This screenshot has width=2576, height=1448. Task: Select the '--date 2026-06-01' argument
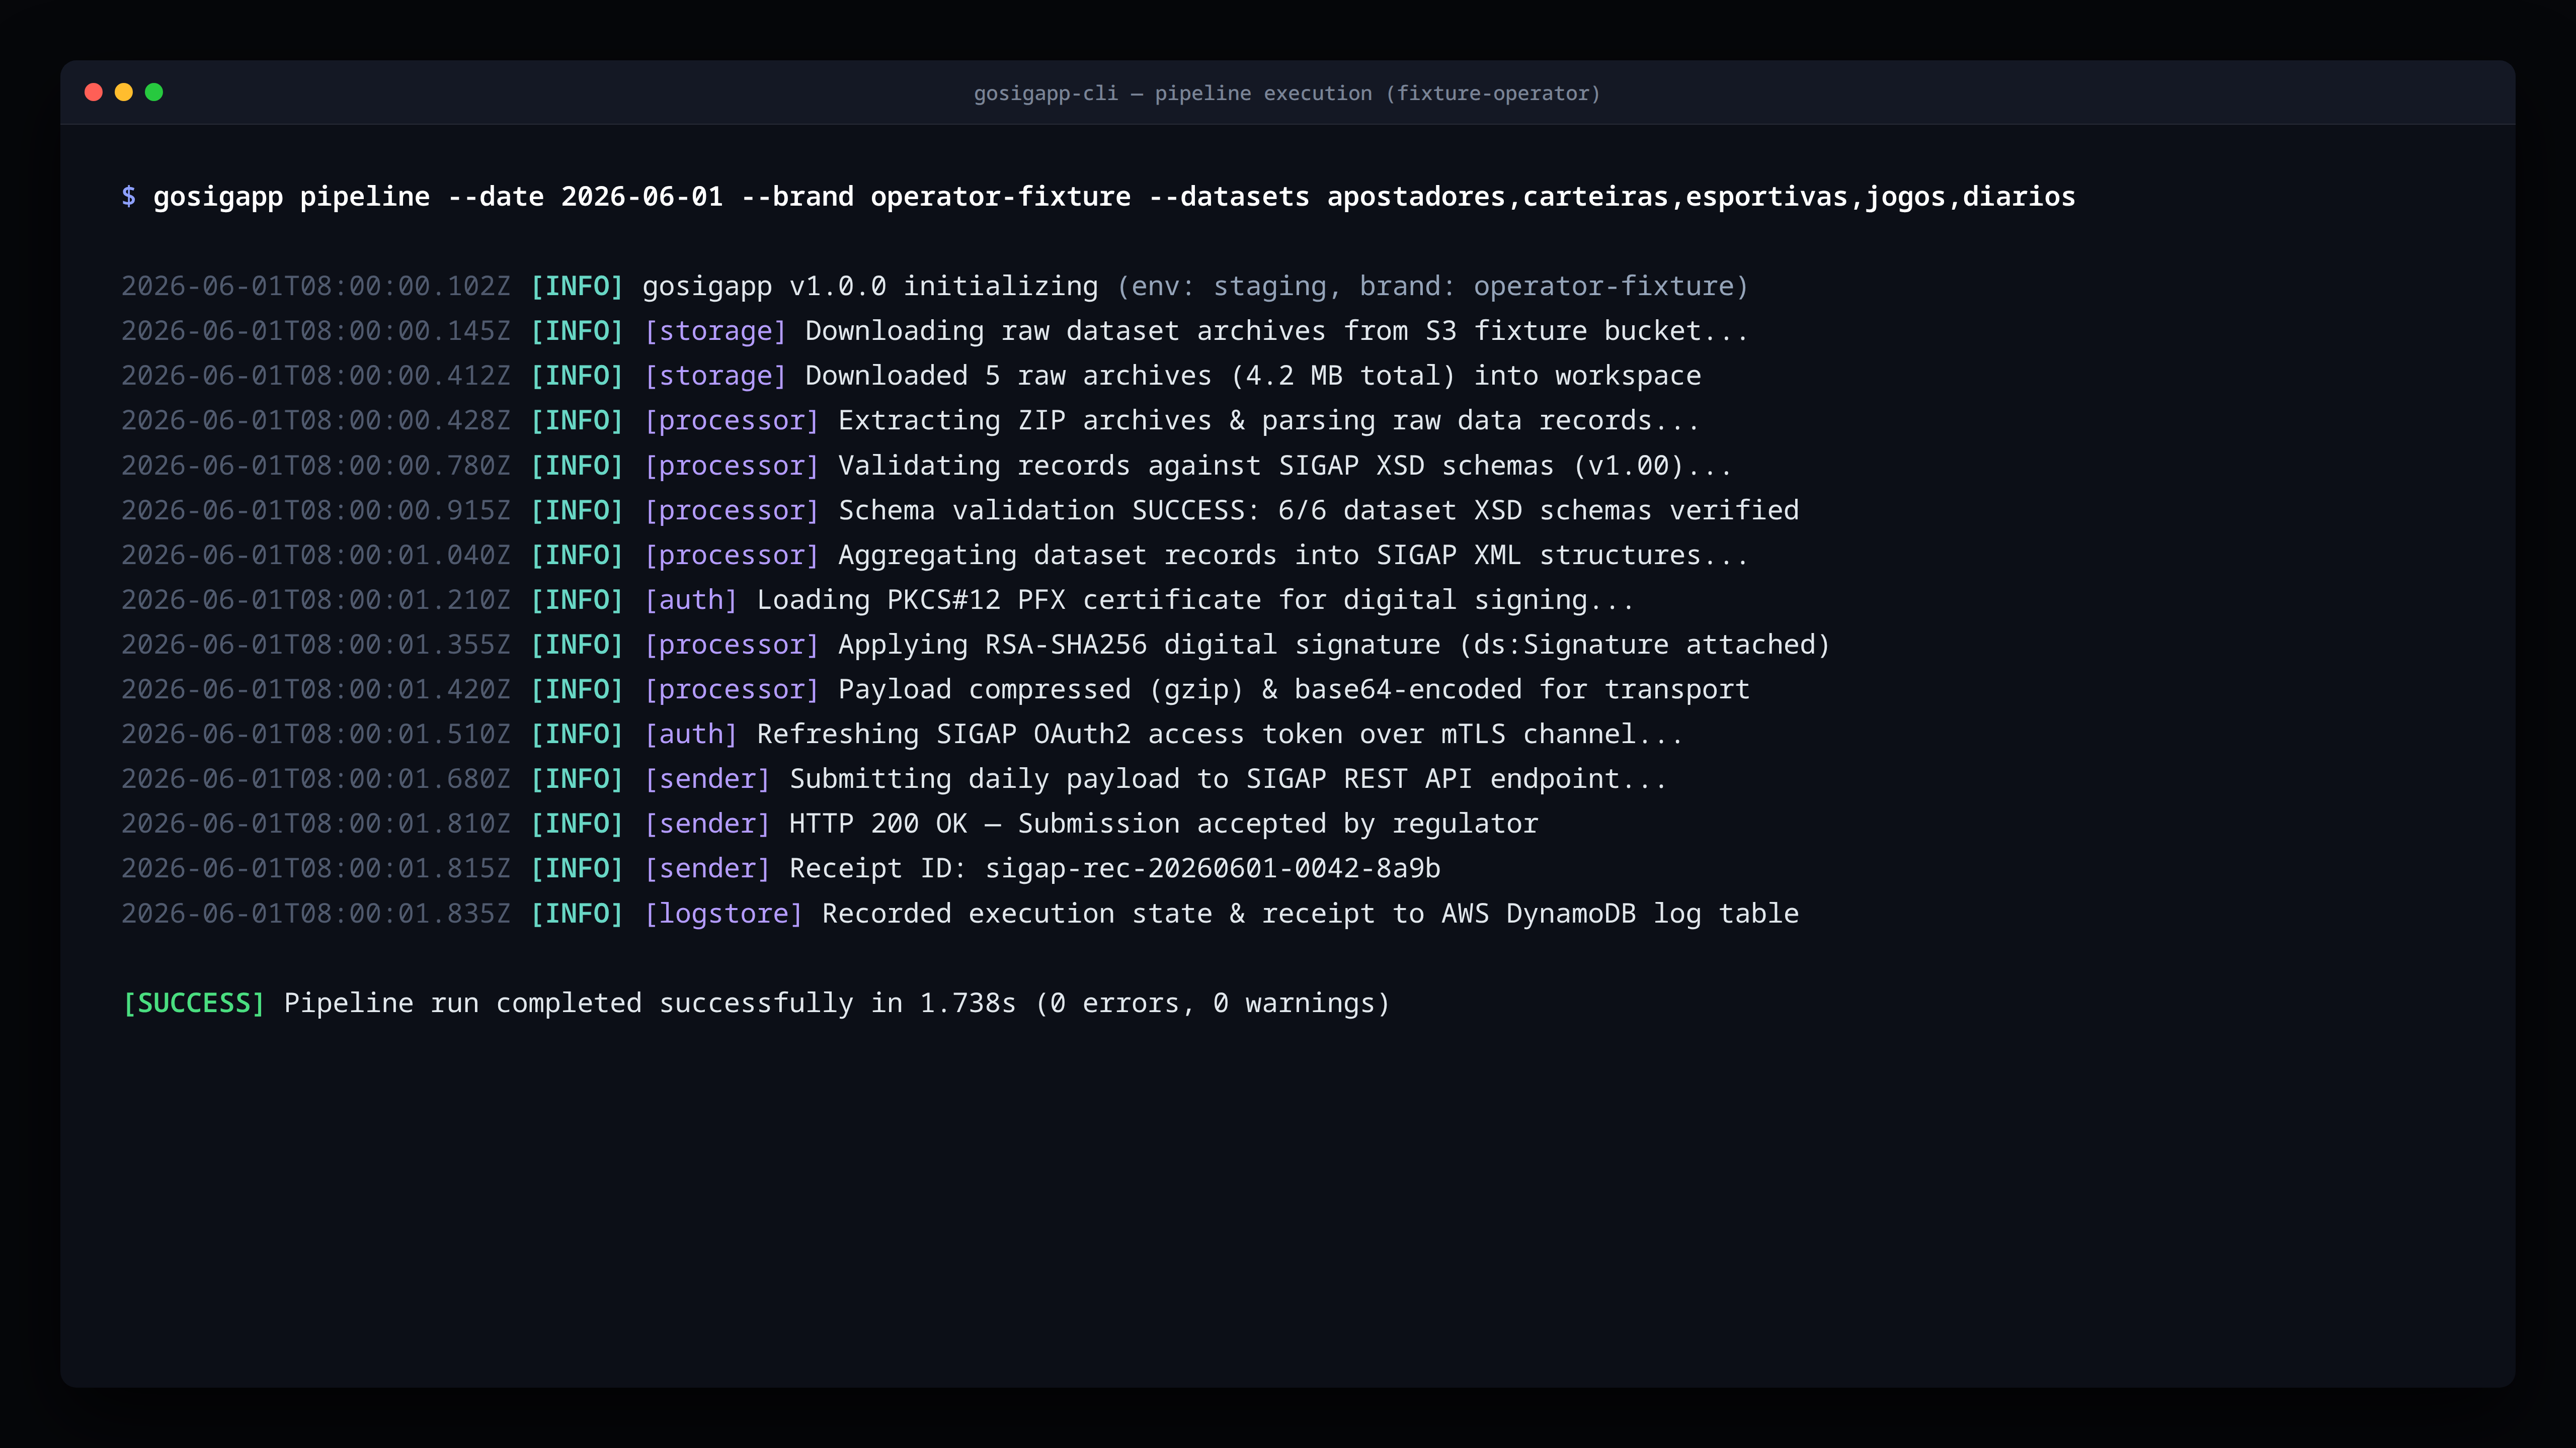pos(585,196)
